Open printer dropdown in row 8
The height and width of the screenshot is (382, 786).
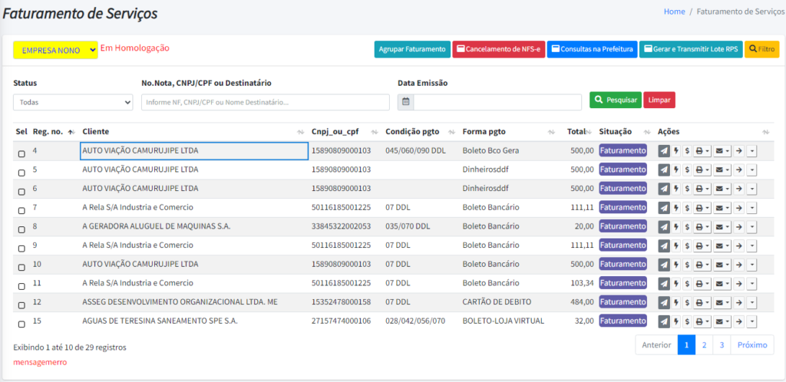(702, 227)
